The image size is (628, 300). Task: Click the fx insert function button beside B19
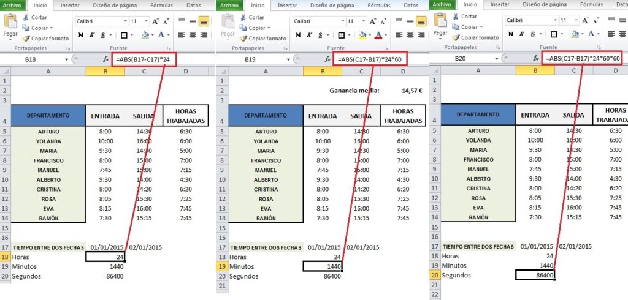324,59
